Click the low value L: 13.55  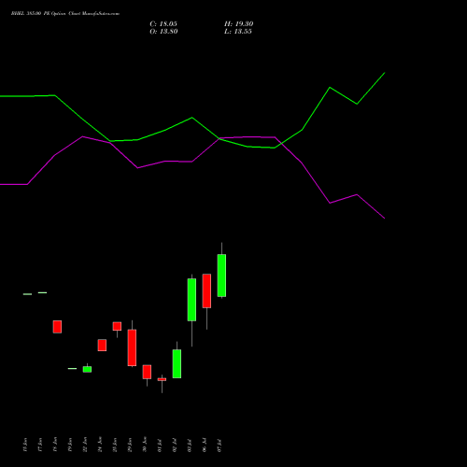(238, 32)
